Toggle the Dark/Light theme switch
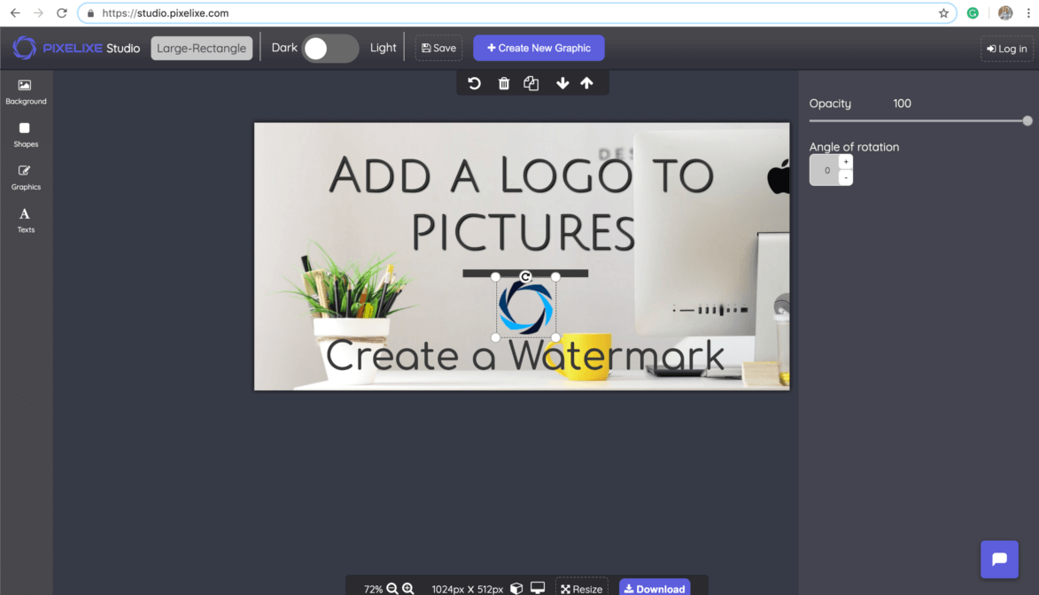 (330, 49)
